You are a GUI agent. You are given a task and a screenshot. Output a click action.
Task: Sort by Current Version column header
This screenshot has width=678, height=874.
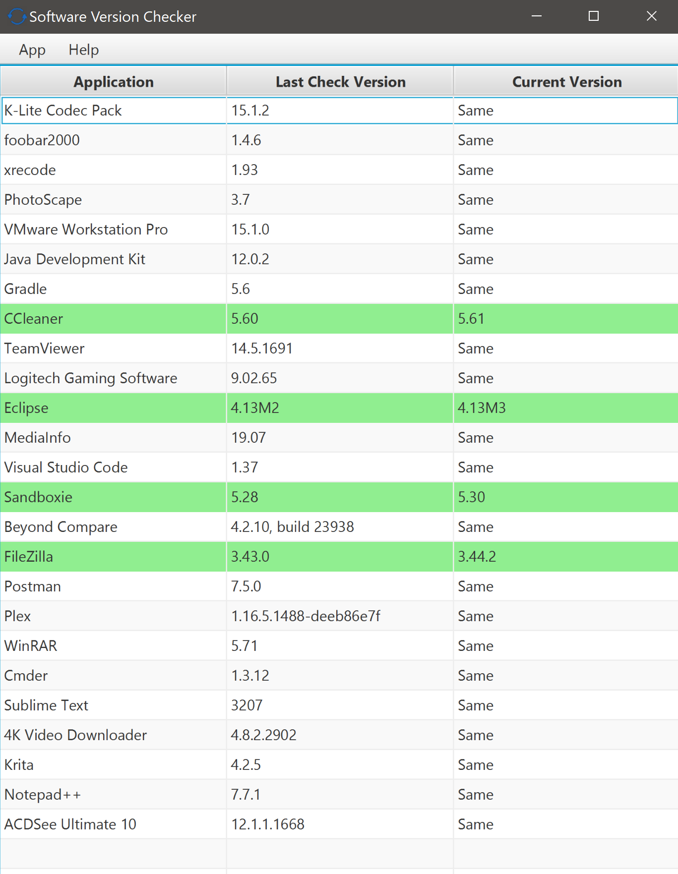pos(566,81)
